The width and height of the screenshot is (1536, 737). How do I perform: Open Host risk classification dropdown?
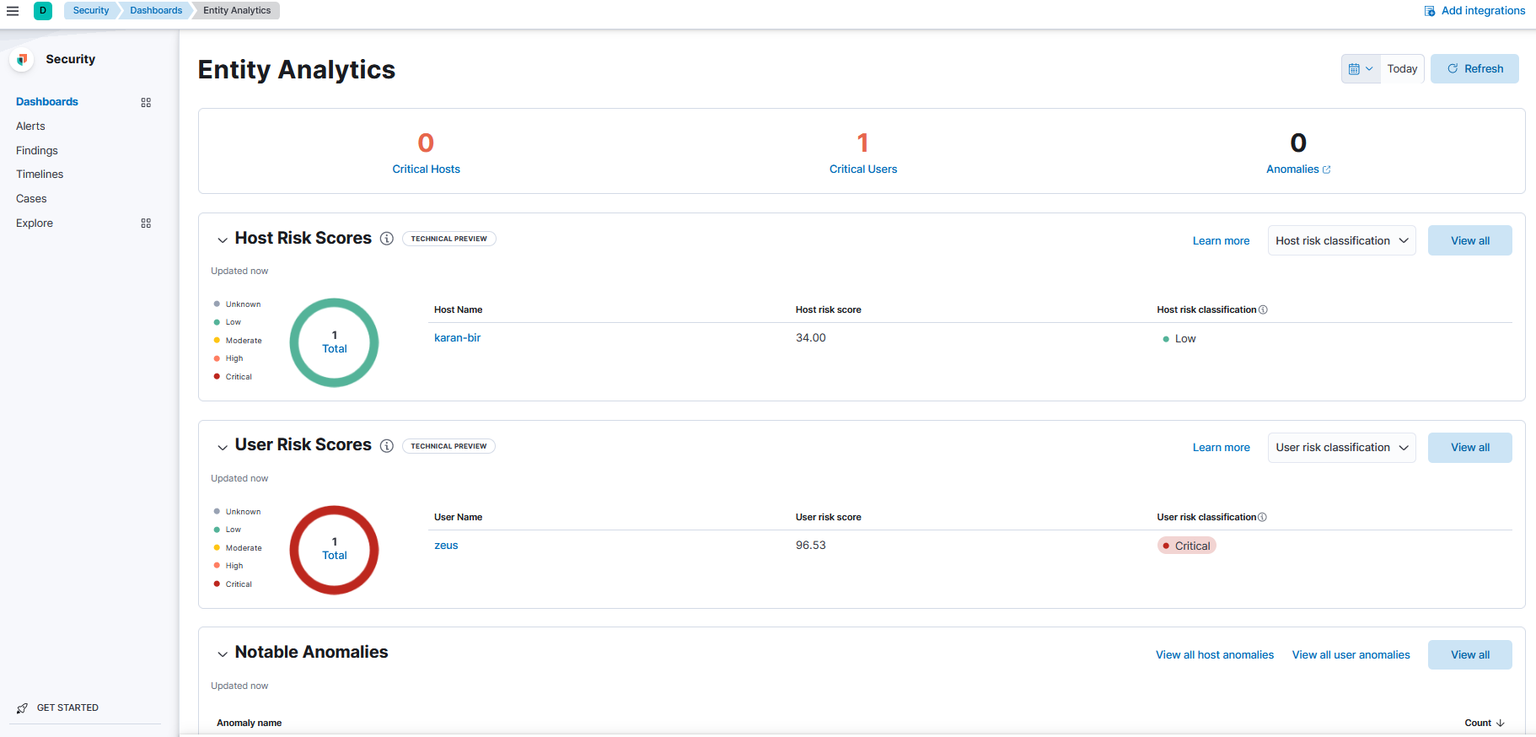tap(1341, 240)
